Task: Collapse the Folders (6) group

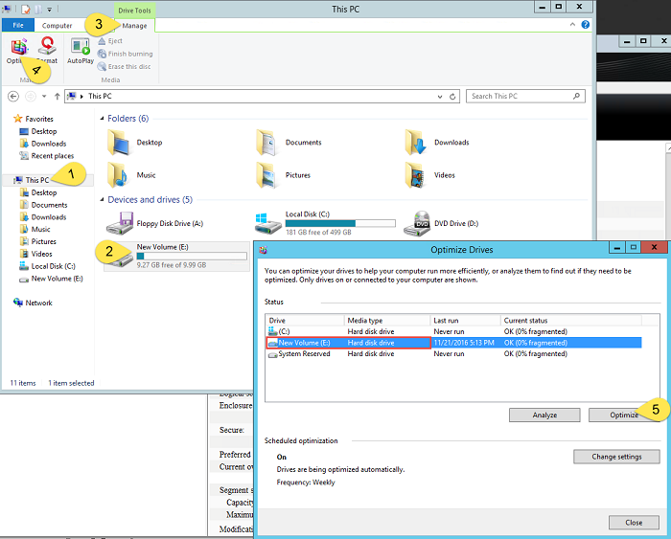Action: [102, 119]
